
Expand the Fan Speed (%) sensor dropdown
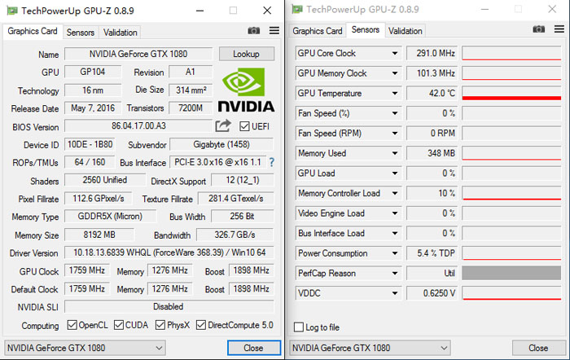pyautogui.click(x=395, y=113)
